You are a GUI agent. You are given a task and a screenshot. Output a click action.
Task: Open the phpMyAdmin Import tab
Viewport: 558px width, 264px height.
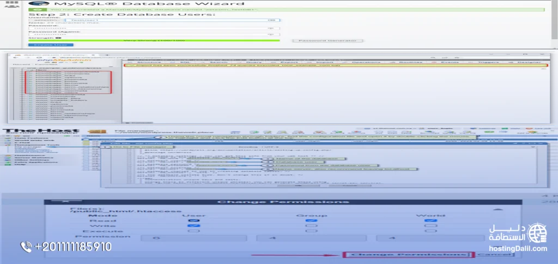tap(319, 62)
